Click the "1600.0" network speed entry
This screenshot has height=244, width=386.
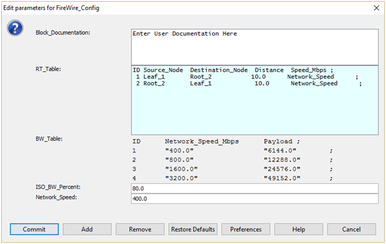click(x=181, y=169)
